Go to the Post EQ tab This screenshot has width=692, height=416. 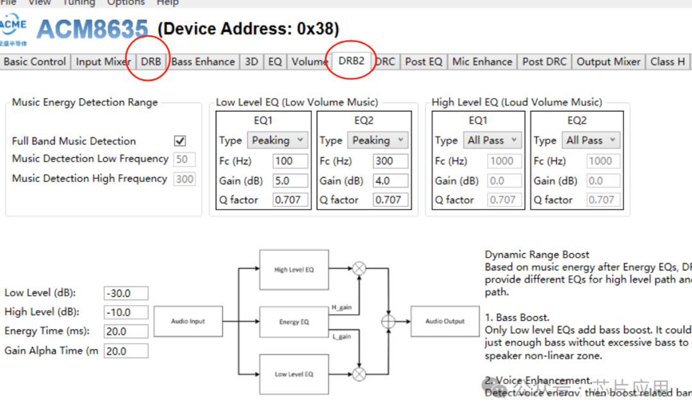424,62
